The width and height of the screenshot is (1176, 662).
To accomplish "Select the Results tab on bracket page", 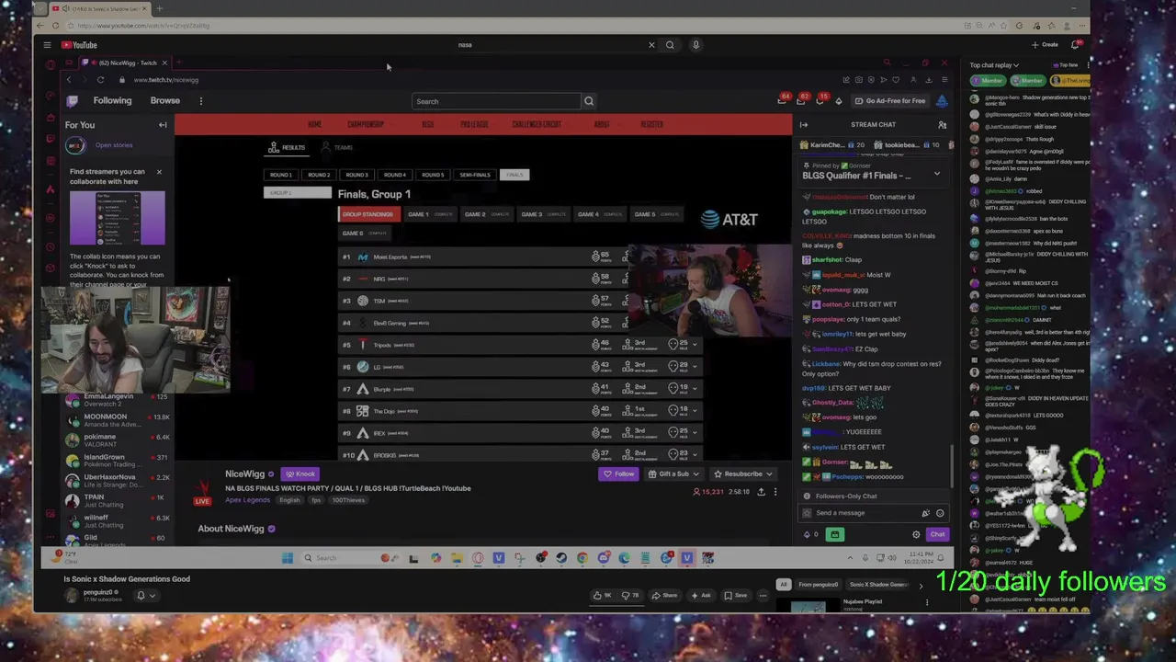I will pos(288,147).
